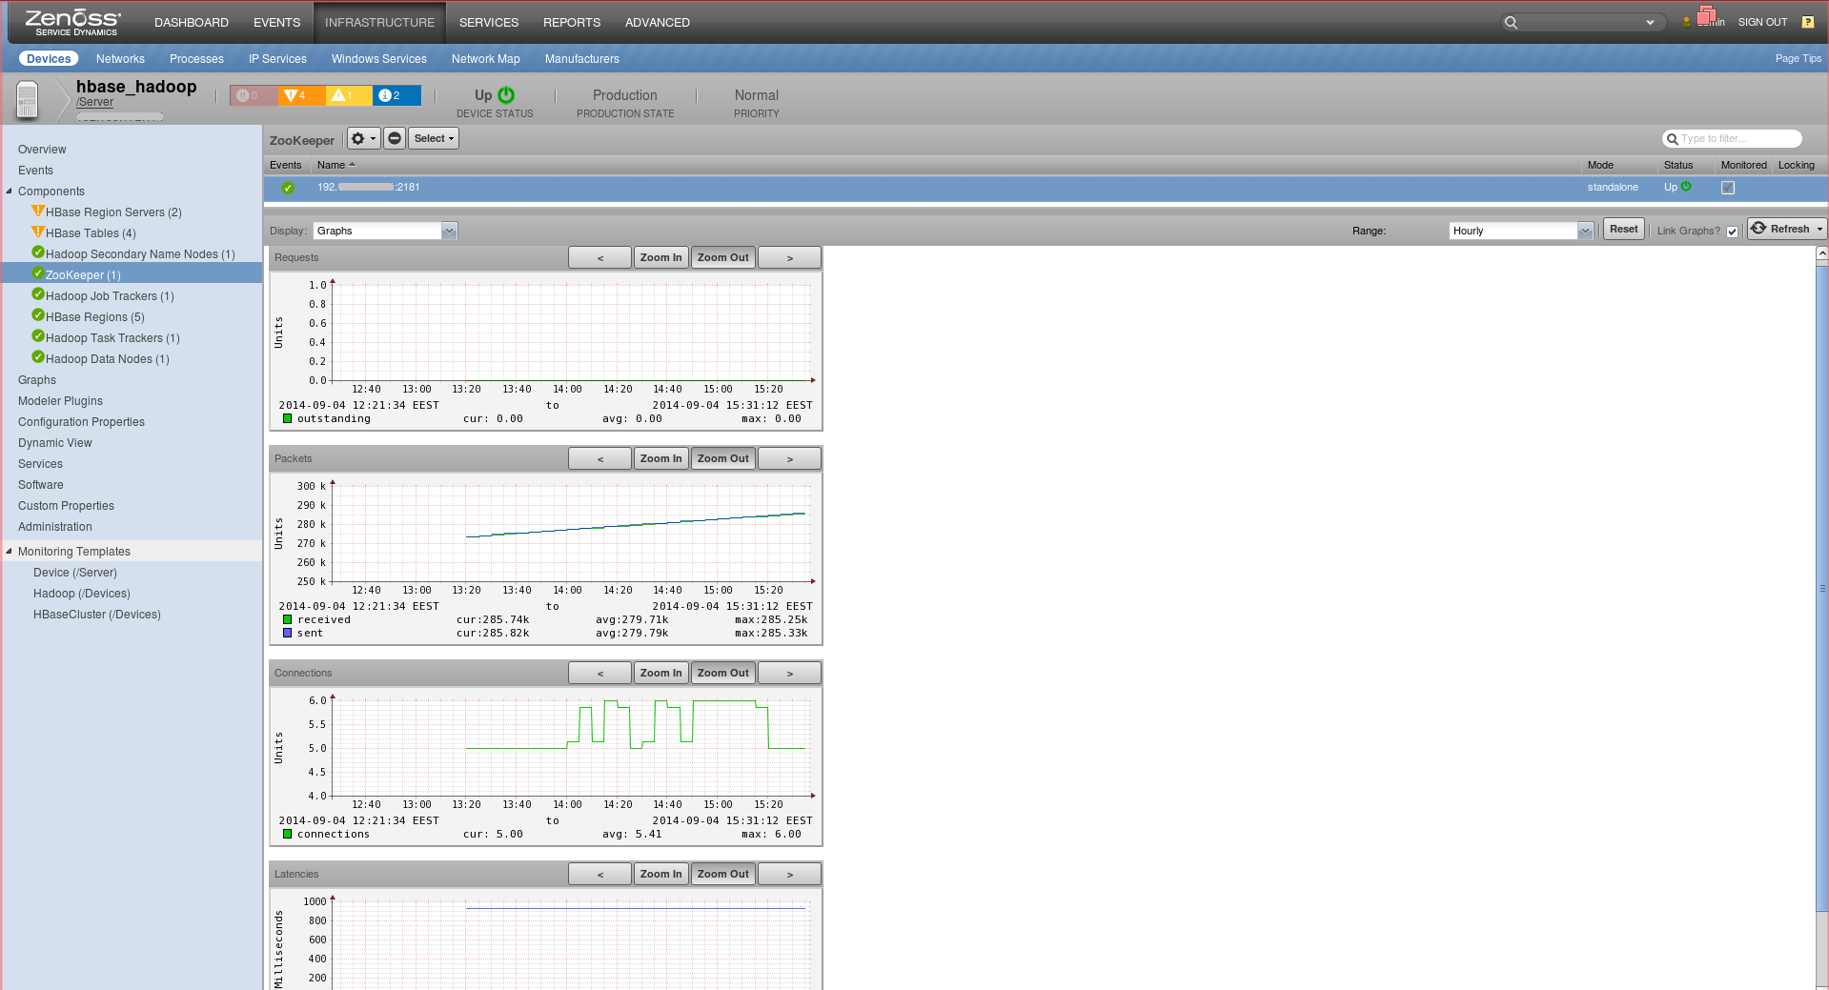Open the SERVICES menu

[x=489, y=23]
